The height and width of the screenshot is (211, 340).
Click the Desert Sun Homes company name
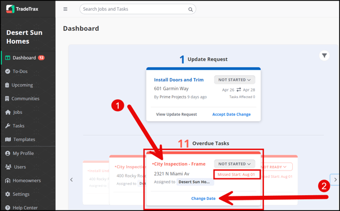click(x=24, y=36)
